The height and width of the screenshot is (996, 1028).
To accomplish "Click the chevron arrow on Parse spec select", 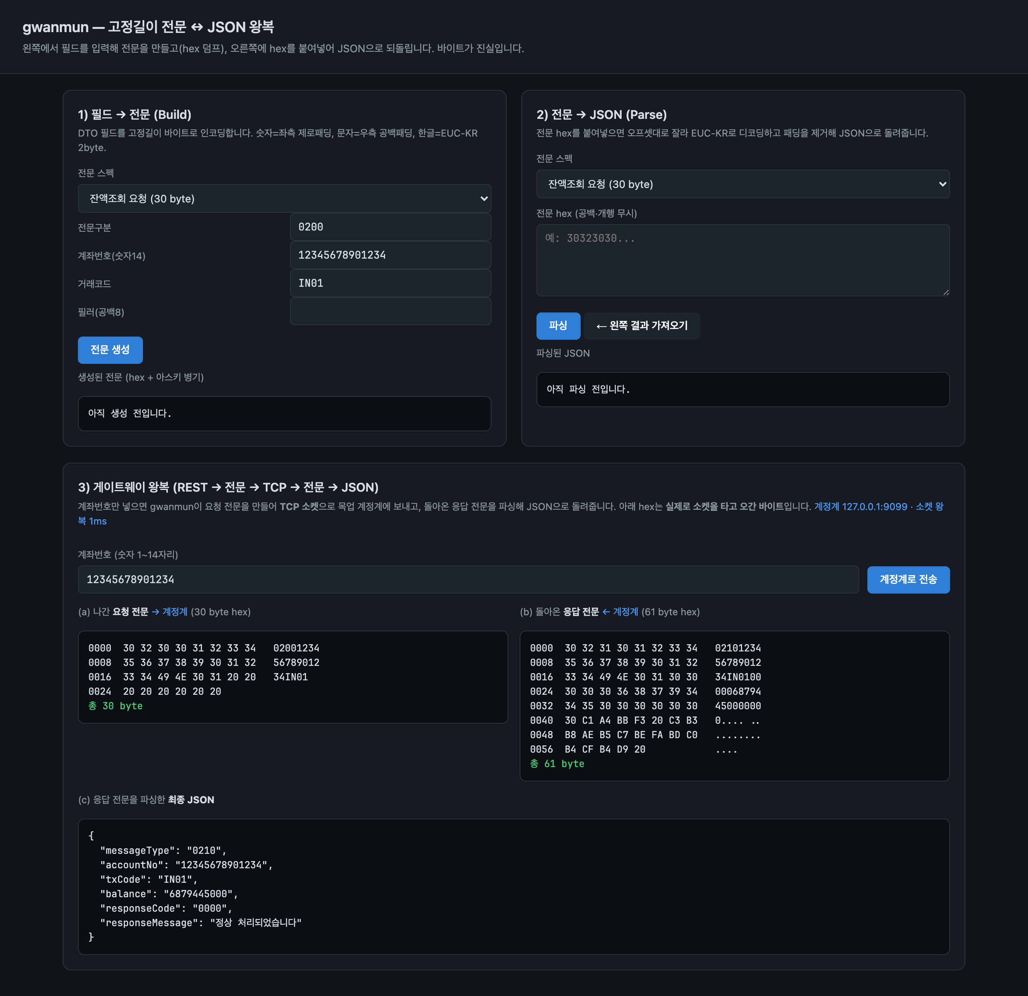I will pos(942,184).
